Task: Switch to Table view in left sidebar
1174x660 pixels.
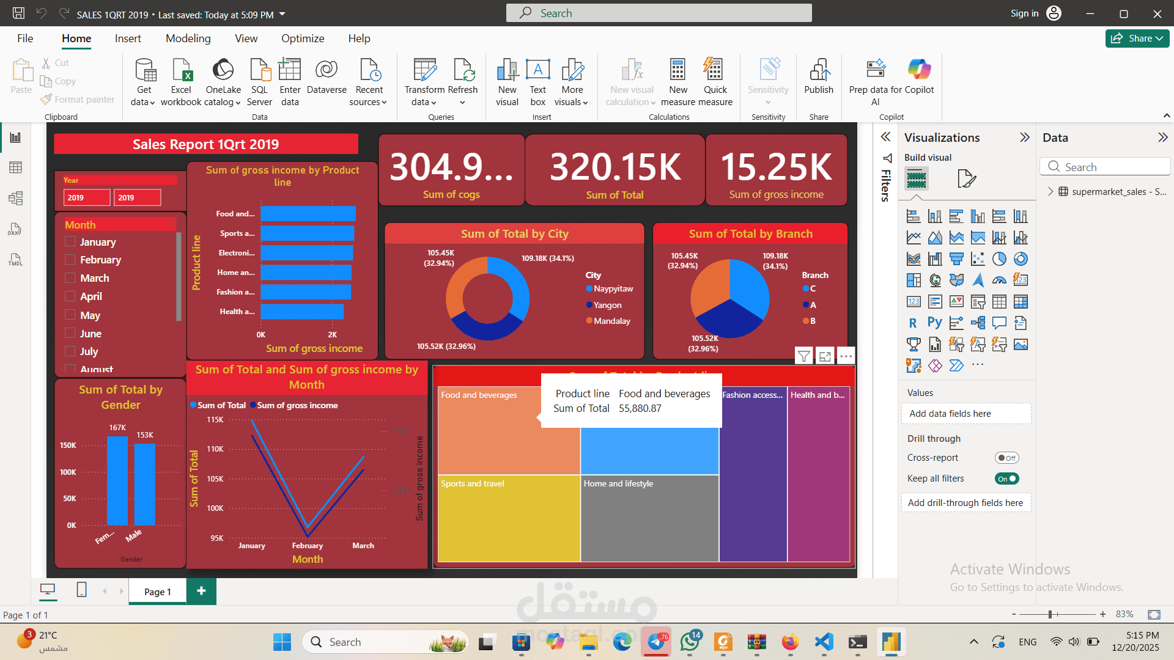Action: click(15, 167)
